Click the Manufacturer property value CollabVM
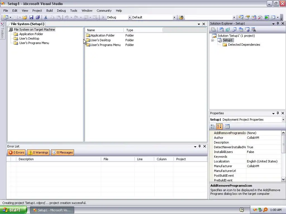 click(264, 166)
